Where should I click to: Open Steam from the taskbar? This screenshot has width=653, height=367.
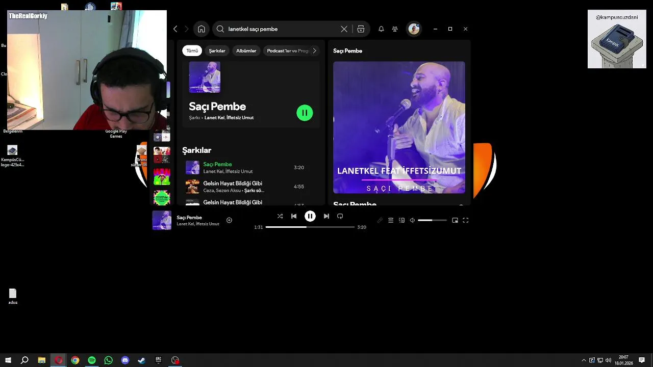[142, 360]
